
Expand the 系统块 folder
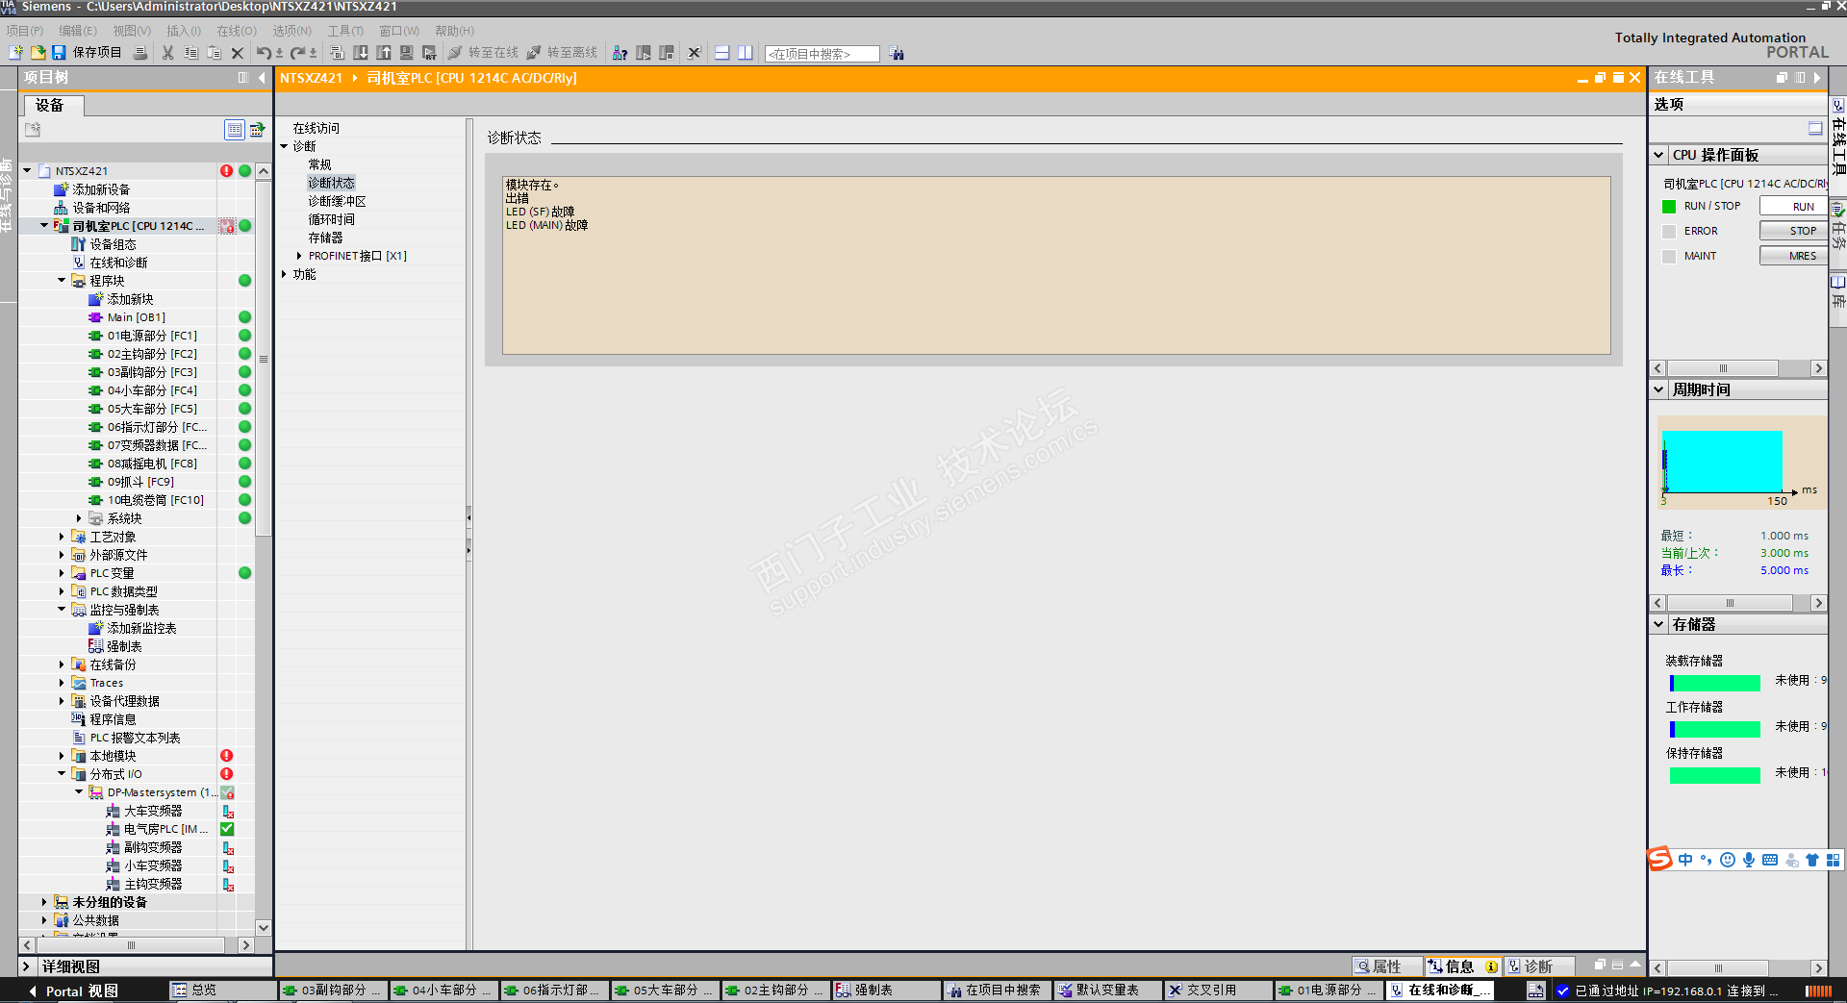point(80,518)
